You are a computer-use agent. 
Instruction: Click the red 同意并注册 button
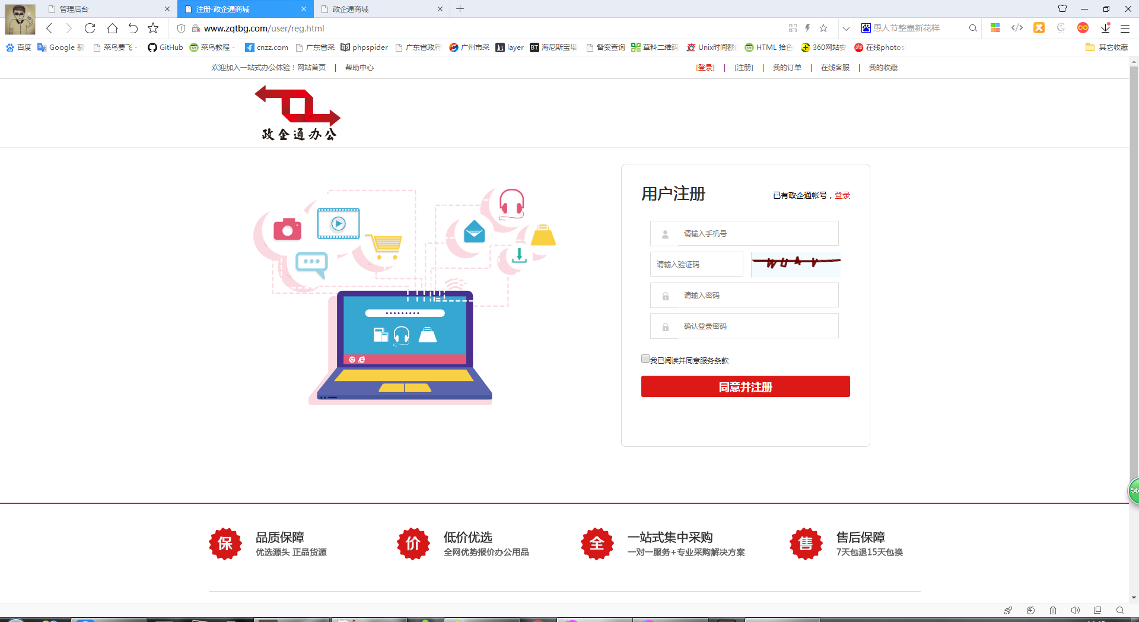pyautogui.click(x=745, y=386)
